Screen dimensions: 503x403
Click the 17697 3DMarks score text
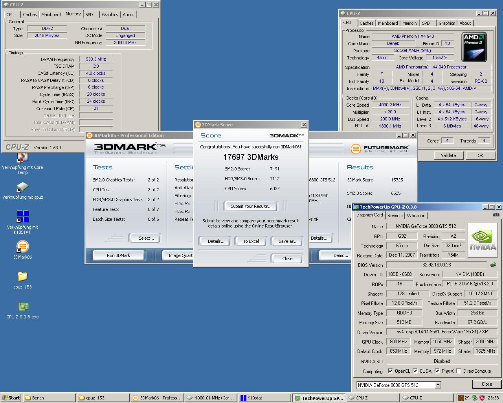coord(251,157)
